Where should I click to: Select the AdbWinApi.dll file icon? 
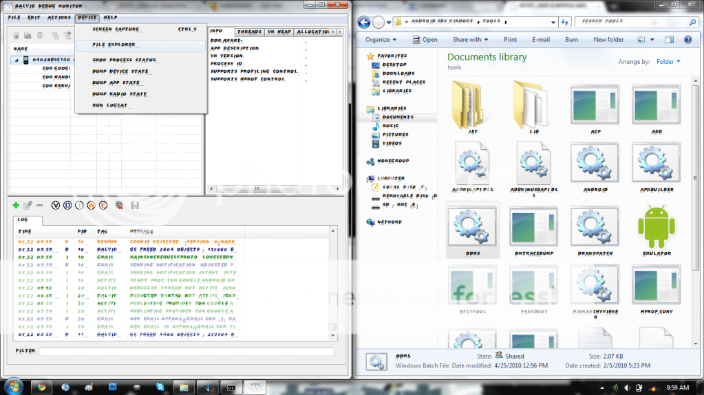(x=472, y=163)
